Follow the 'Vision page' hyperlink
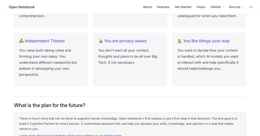The image size is (260, 136). (x=112, y=135)
